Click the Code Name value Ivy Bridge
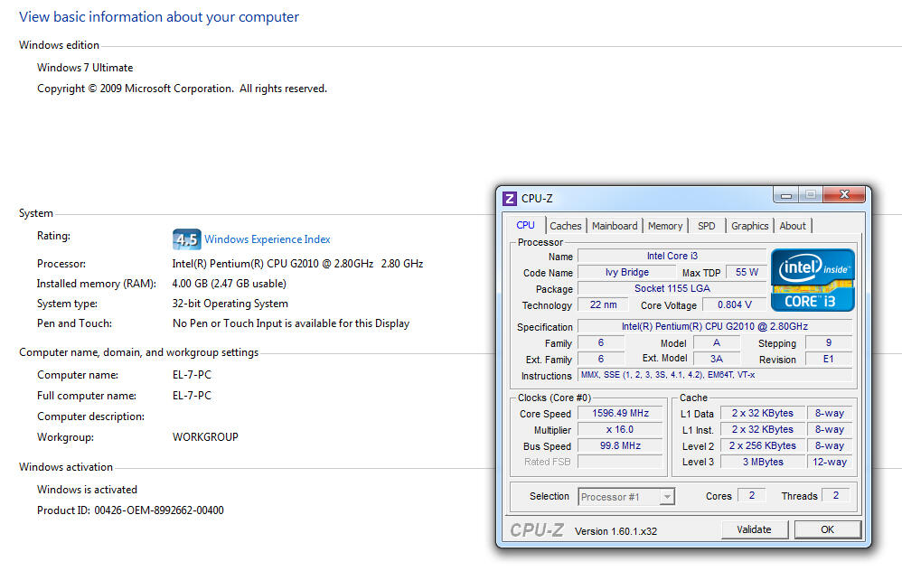Screen dimensions: 902x571 [x=627, y=272]
